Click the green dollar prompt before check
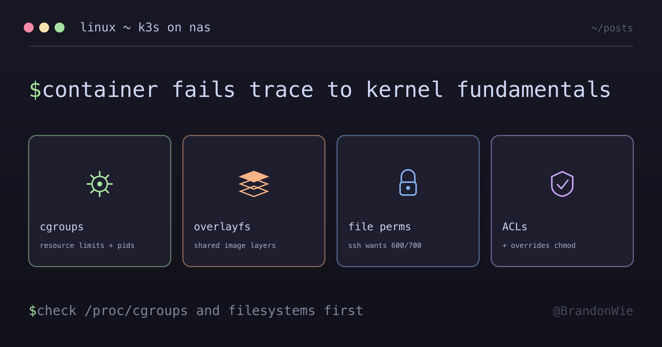The width and height of the screenshot is (662, 347). pyautogui.click(x=33, y=311)
